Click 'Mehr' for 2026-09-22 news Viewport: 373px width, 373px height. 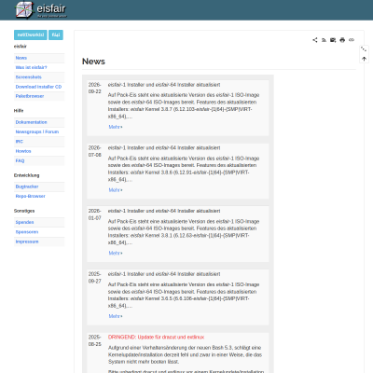point(116,127)
